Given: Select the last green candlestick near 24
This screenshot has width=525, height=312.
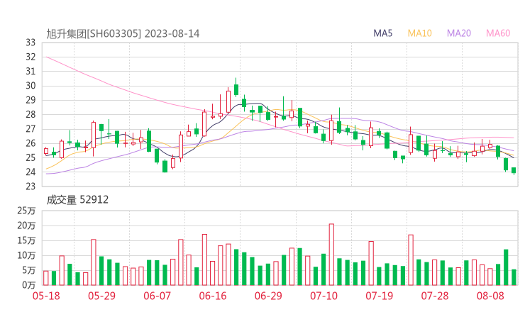Looking at the screenshot, I should (x=514, y=170).
